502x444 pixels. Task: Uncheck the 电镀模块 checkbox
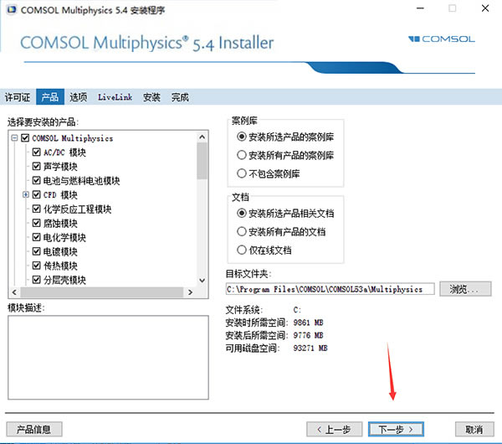click(37, 251)
